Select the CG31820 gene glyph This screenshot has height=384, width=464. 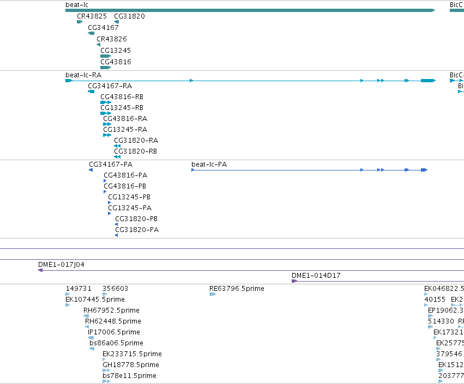[117, 22]
